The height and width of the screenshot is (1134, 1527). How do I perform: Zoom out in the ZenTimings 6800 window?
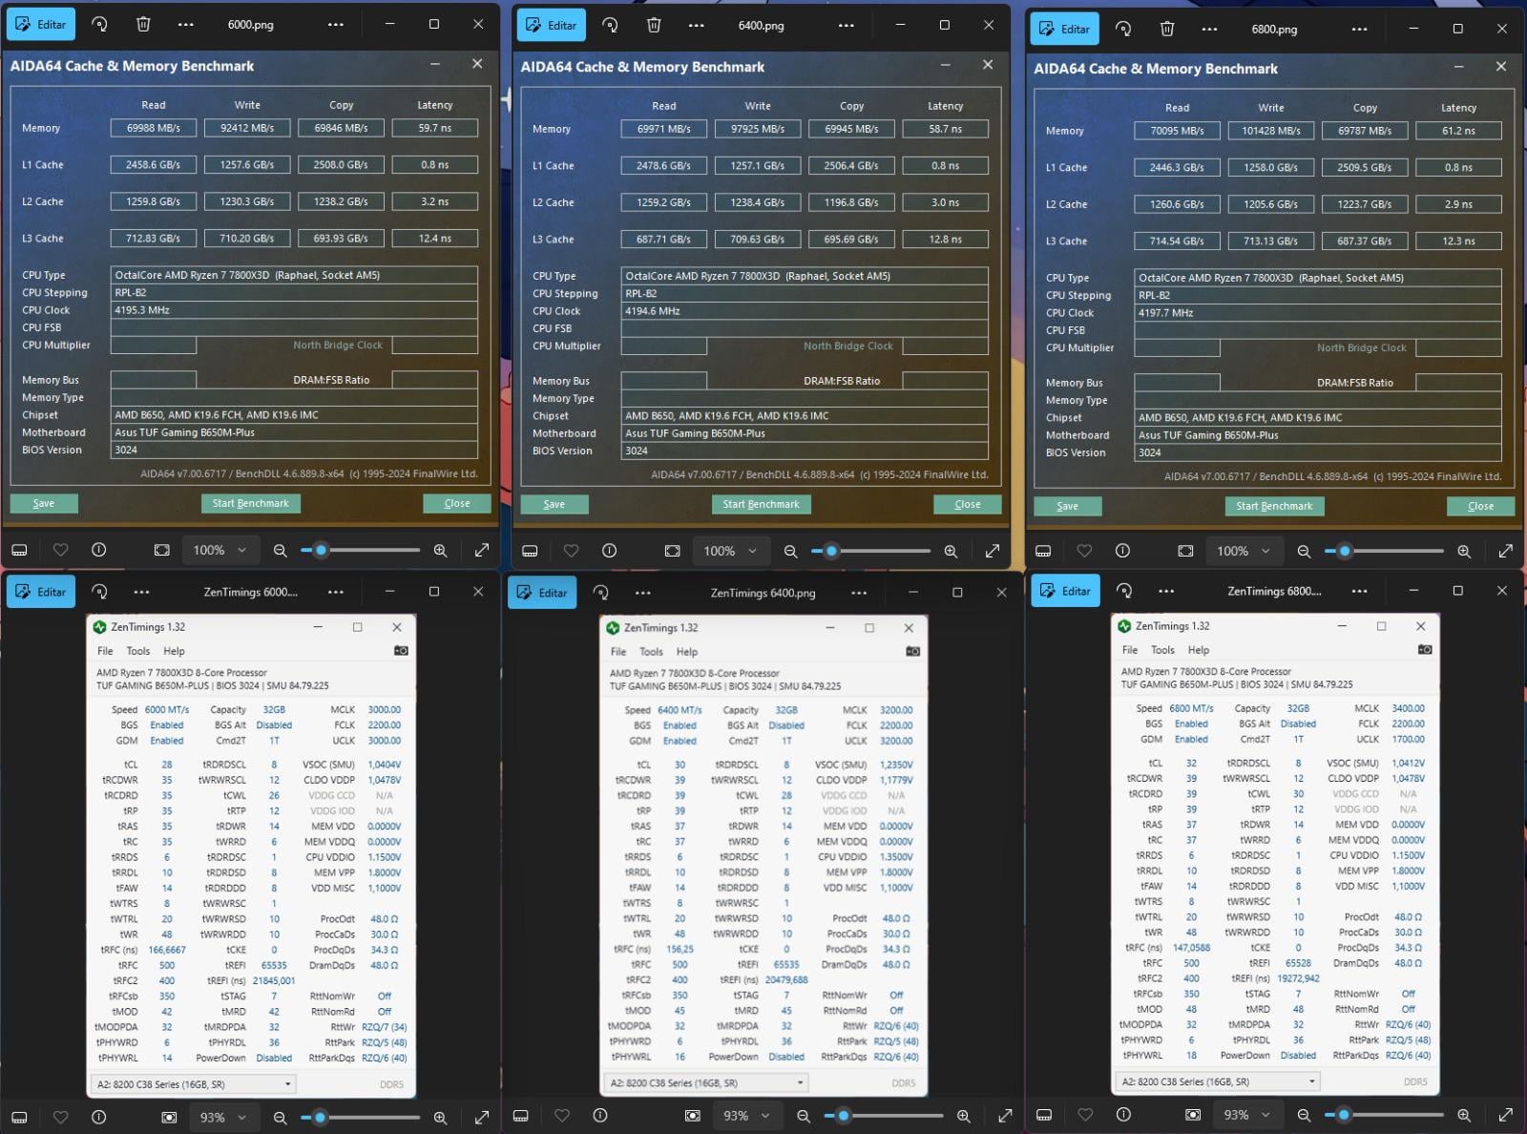click(1304, 1115)
